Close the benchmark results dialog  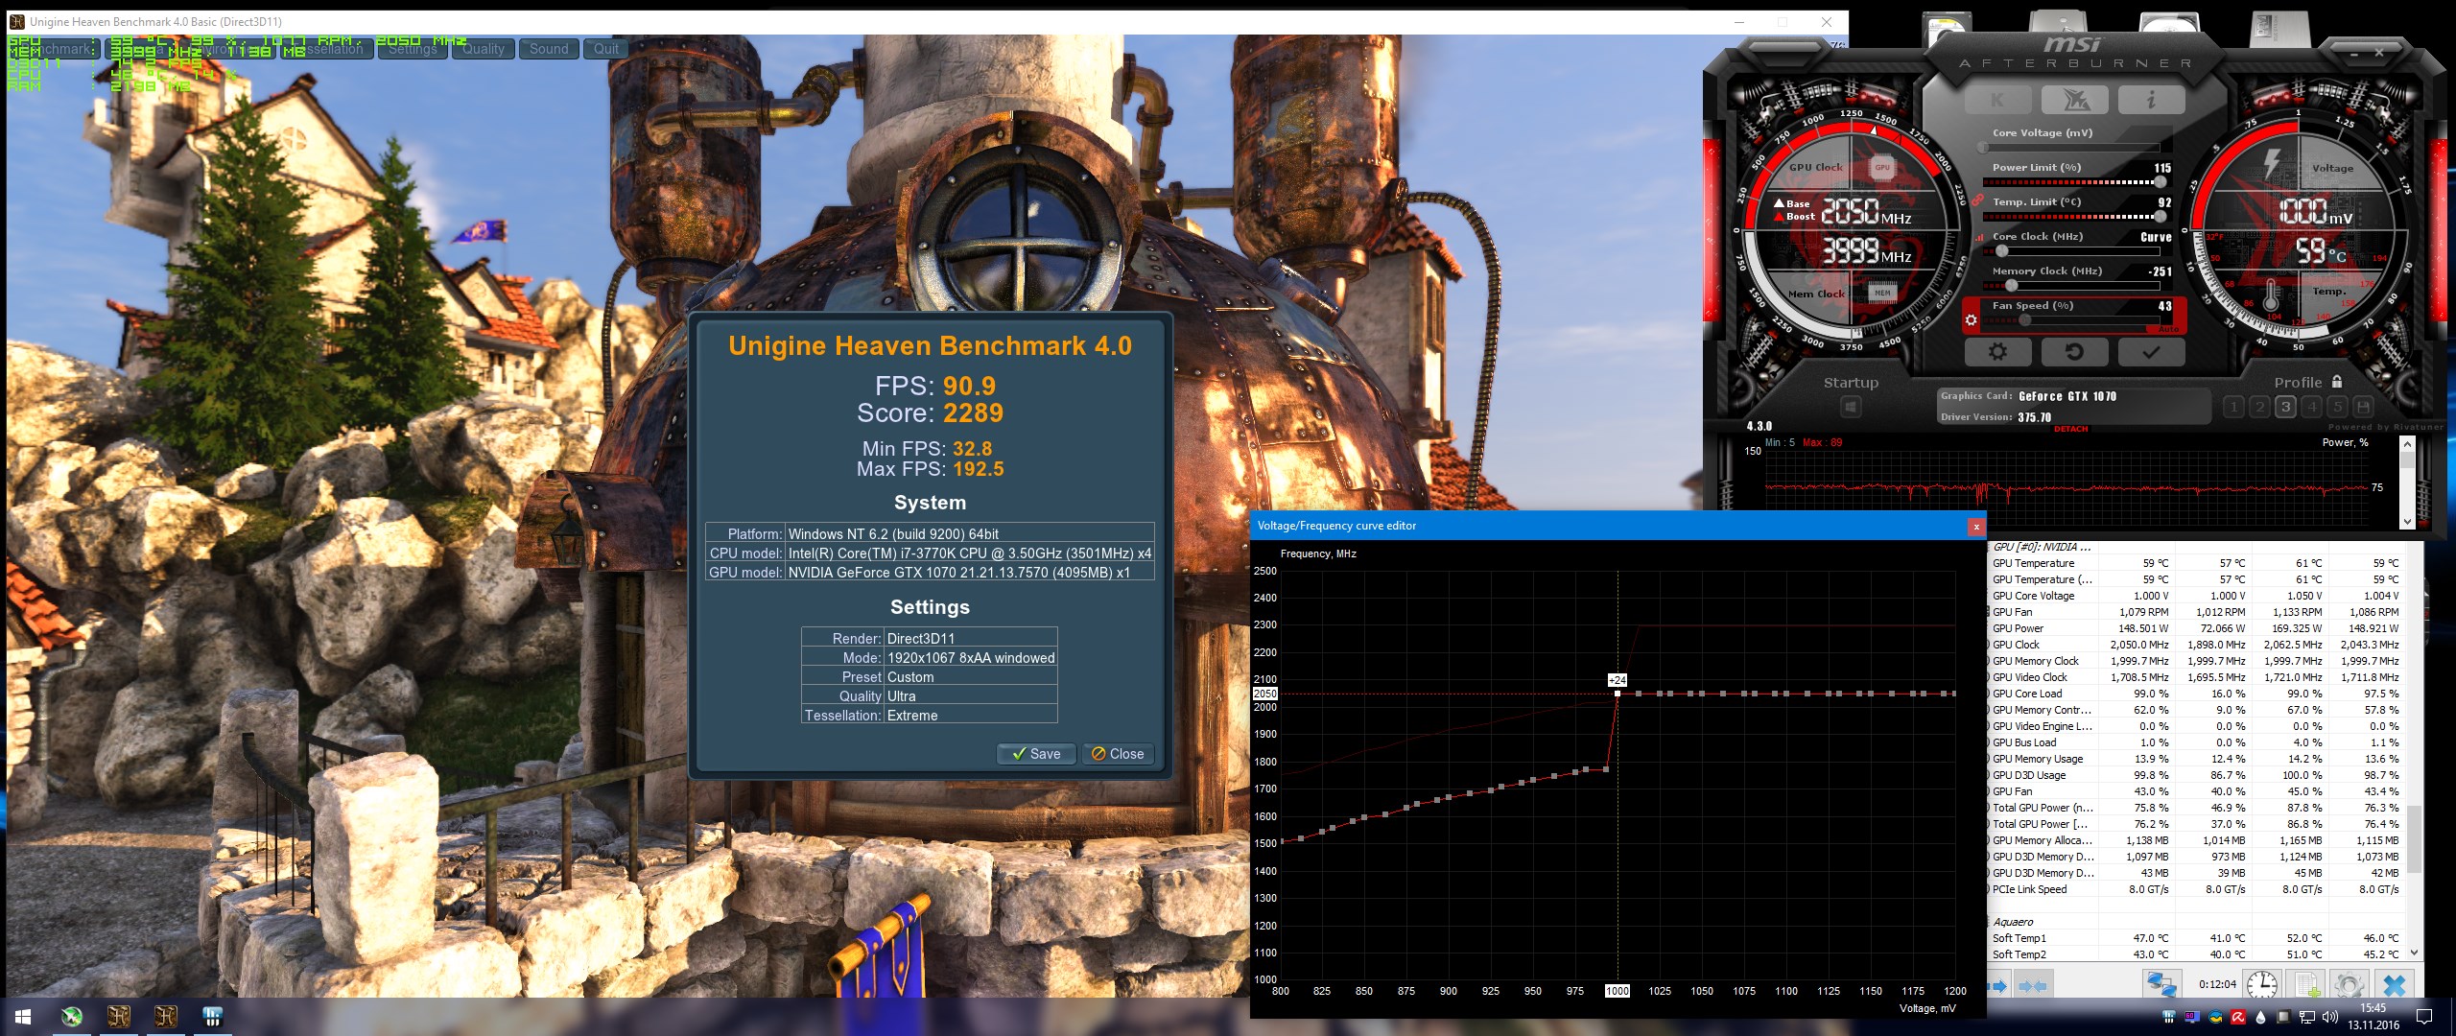(x=1117, y=754)
